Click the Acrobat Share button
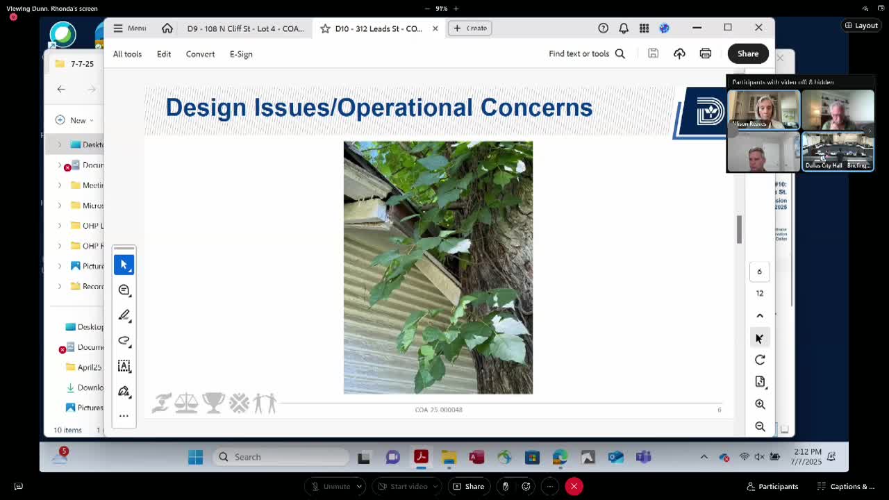Screen dimensions: 889x500 click(x=748, y=53)
